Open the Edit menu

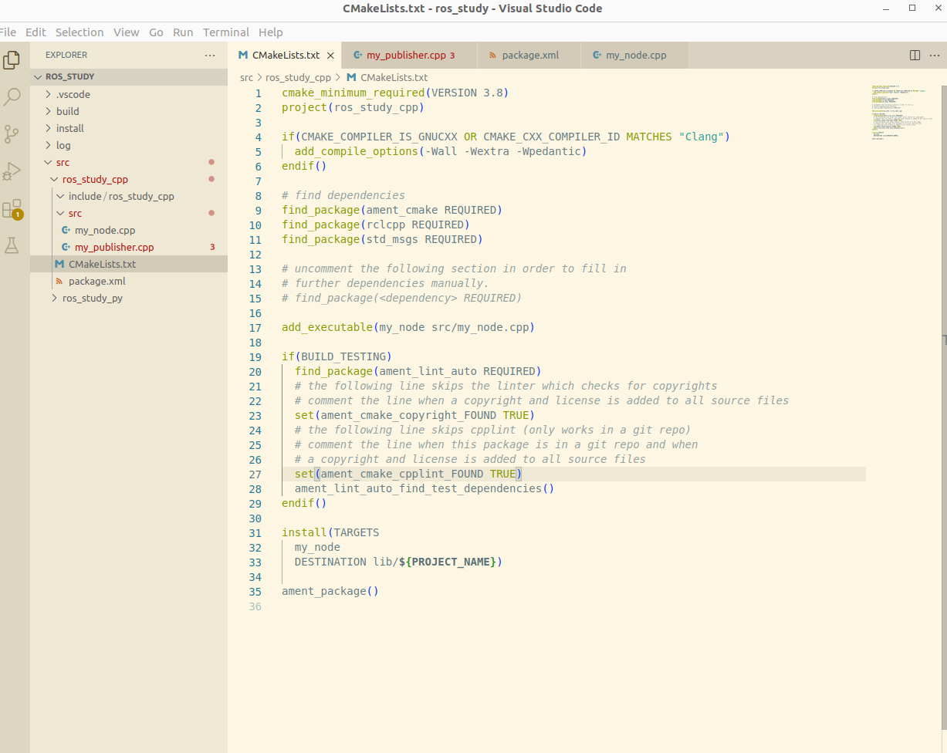36,32
